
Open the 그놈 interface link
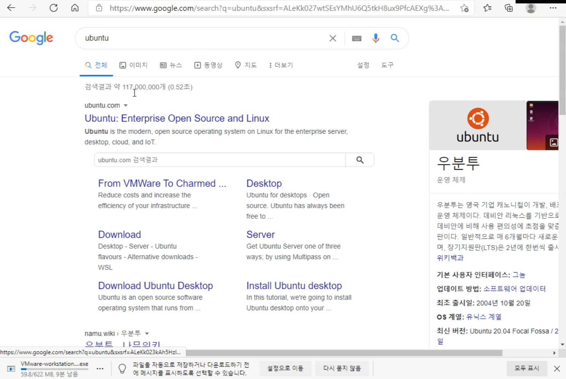pos(519,275)
